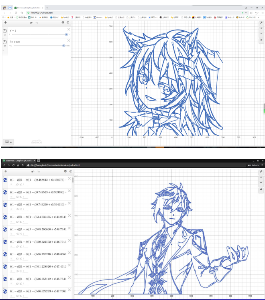Hide the curve with 0.749533 expression
Viewport: 265px width, 300px height.
[5, 193]
